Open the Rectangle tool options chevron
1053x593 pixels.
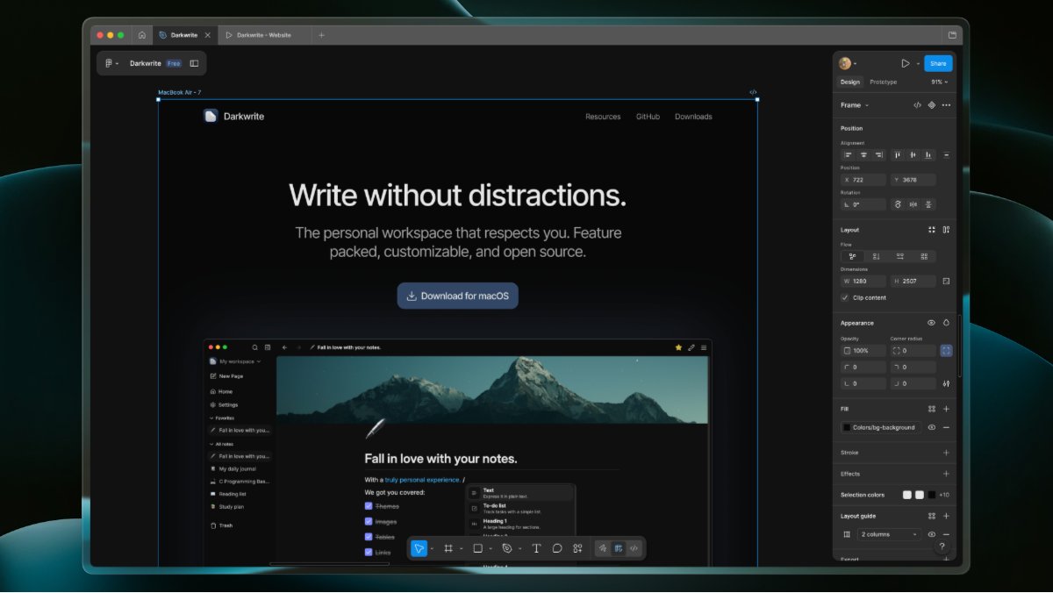click(491, 549)
